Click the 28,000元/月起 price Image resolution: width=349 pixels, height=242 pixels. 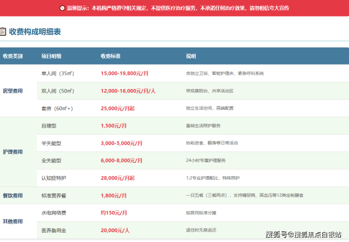point(117,178)
